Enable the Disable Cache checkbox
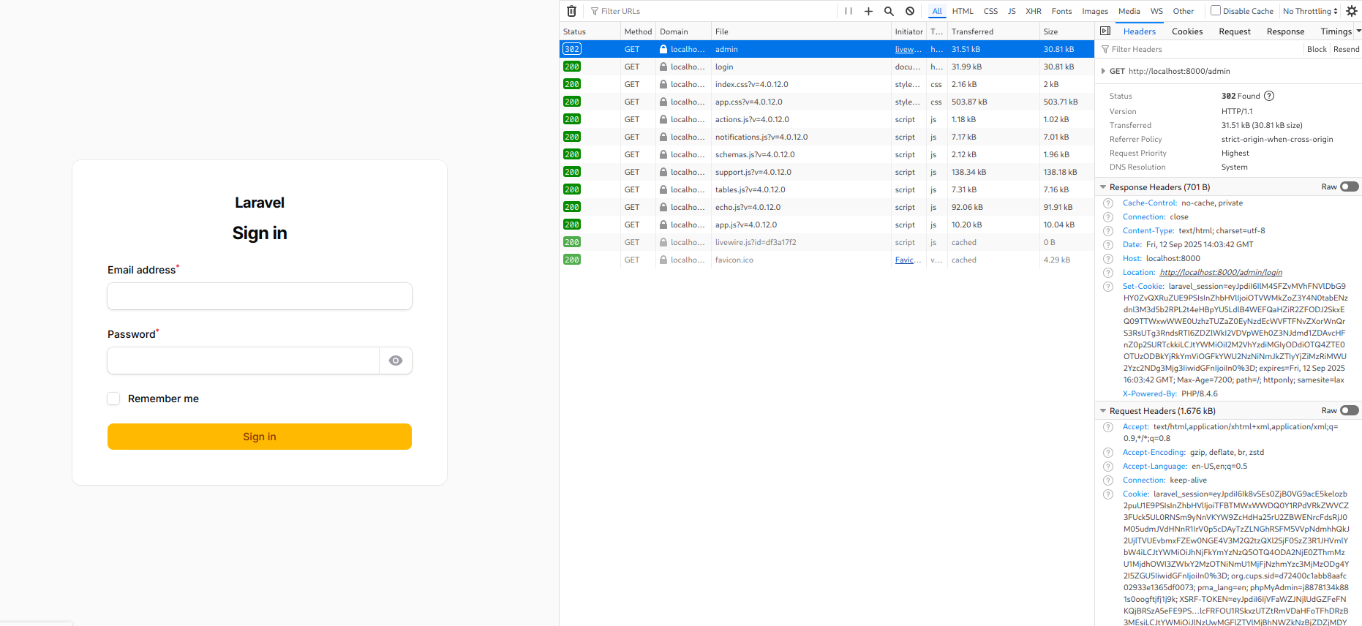Image resolution: width=1362 pixels, height=626 pixels. pyautogui.click(x=1216, y=10)
